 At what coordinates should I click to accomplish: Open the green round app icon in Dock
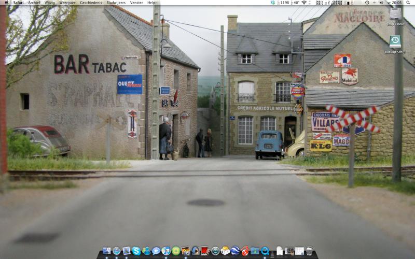coord(176,251)
